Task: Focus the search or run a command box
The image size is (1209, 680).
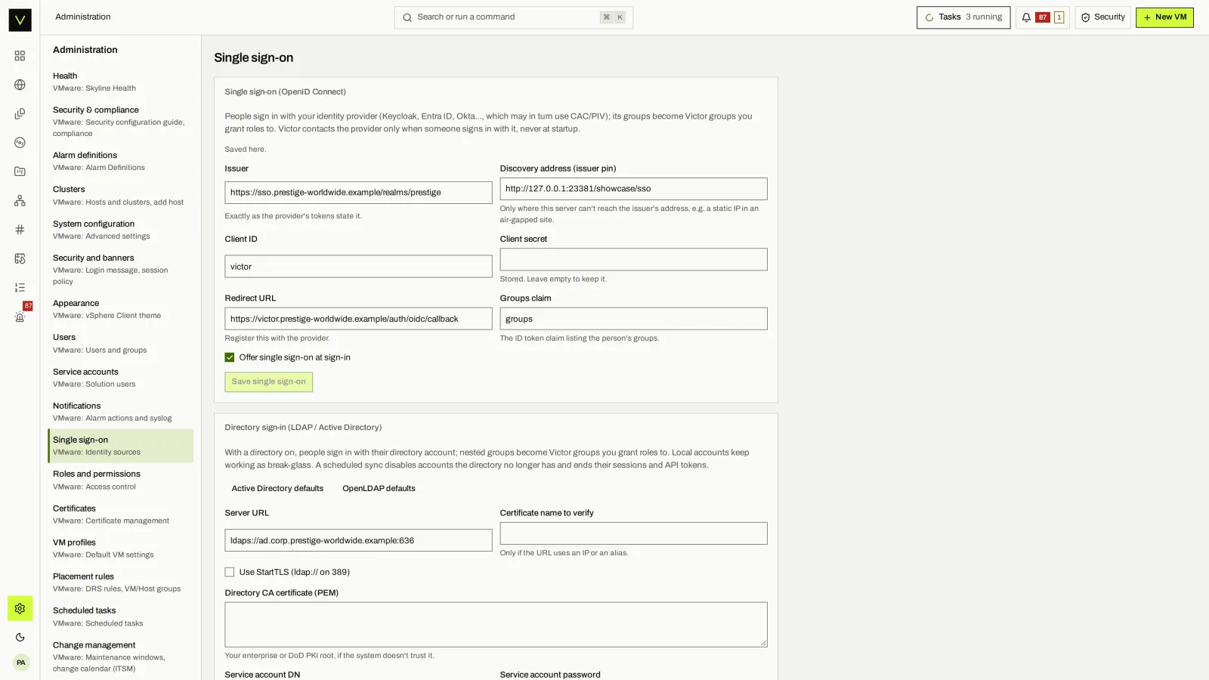Action: tap(513, 17)
